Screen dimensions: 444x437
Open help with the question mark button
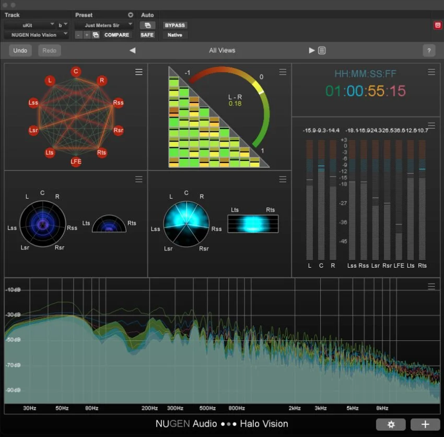(429, 51)
